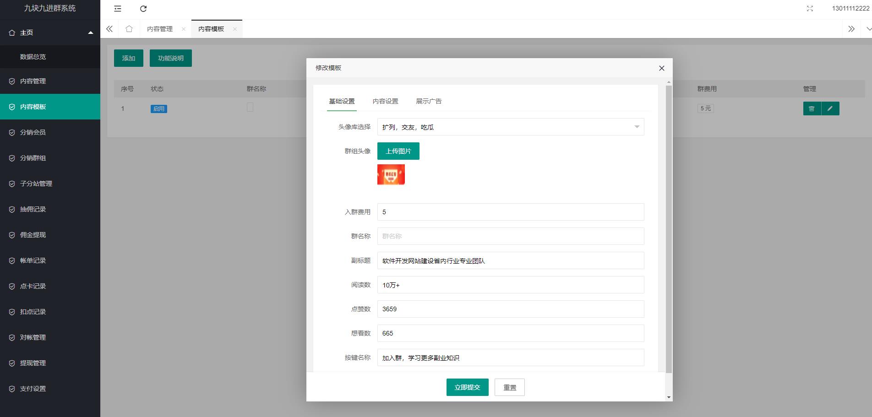Image resolution: width=872 pixels, height=417 pixels.
Task: Open the tab options dropdown at far right
Action: coord(868,29)
